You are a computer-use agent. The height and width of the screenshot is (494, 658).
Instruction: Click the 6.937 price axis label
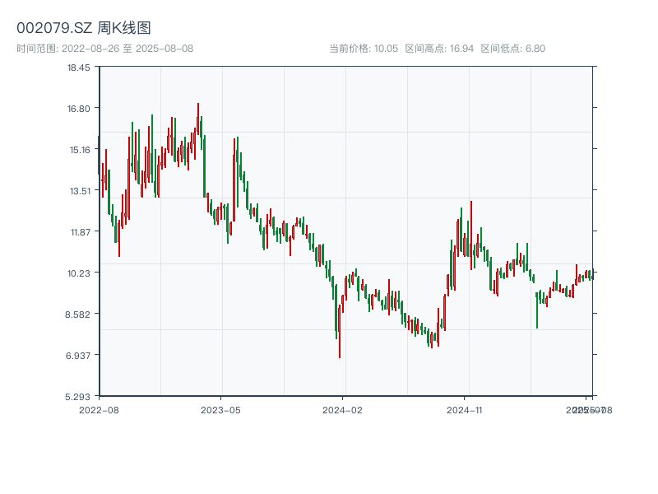pos(79,355)
